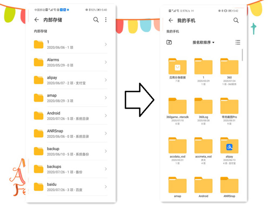Expand Alarms folder row chevron
276x207 pixels.
(105, 62)
